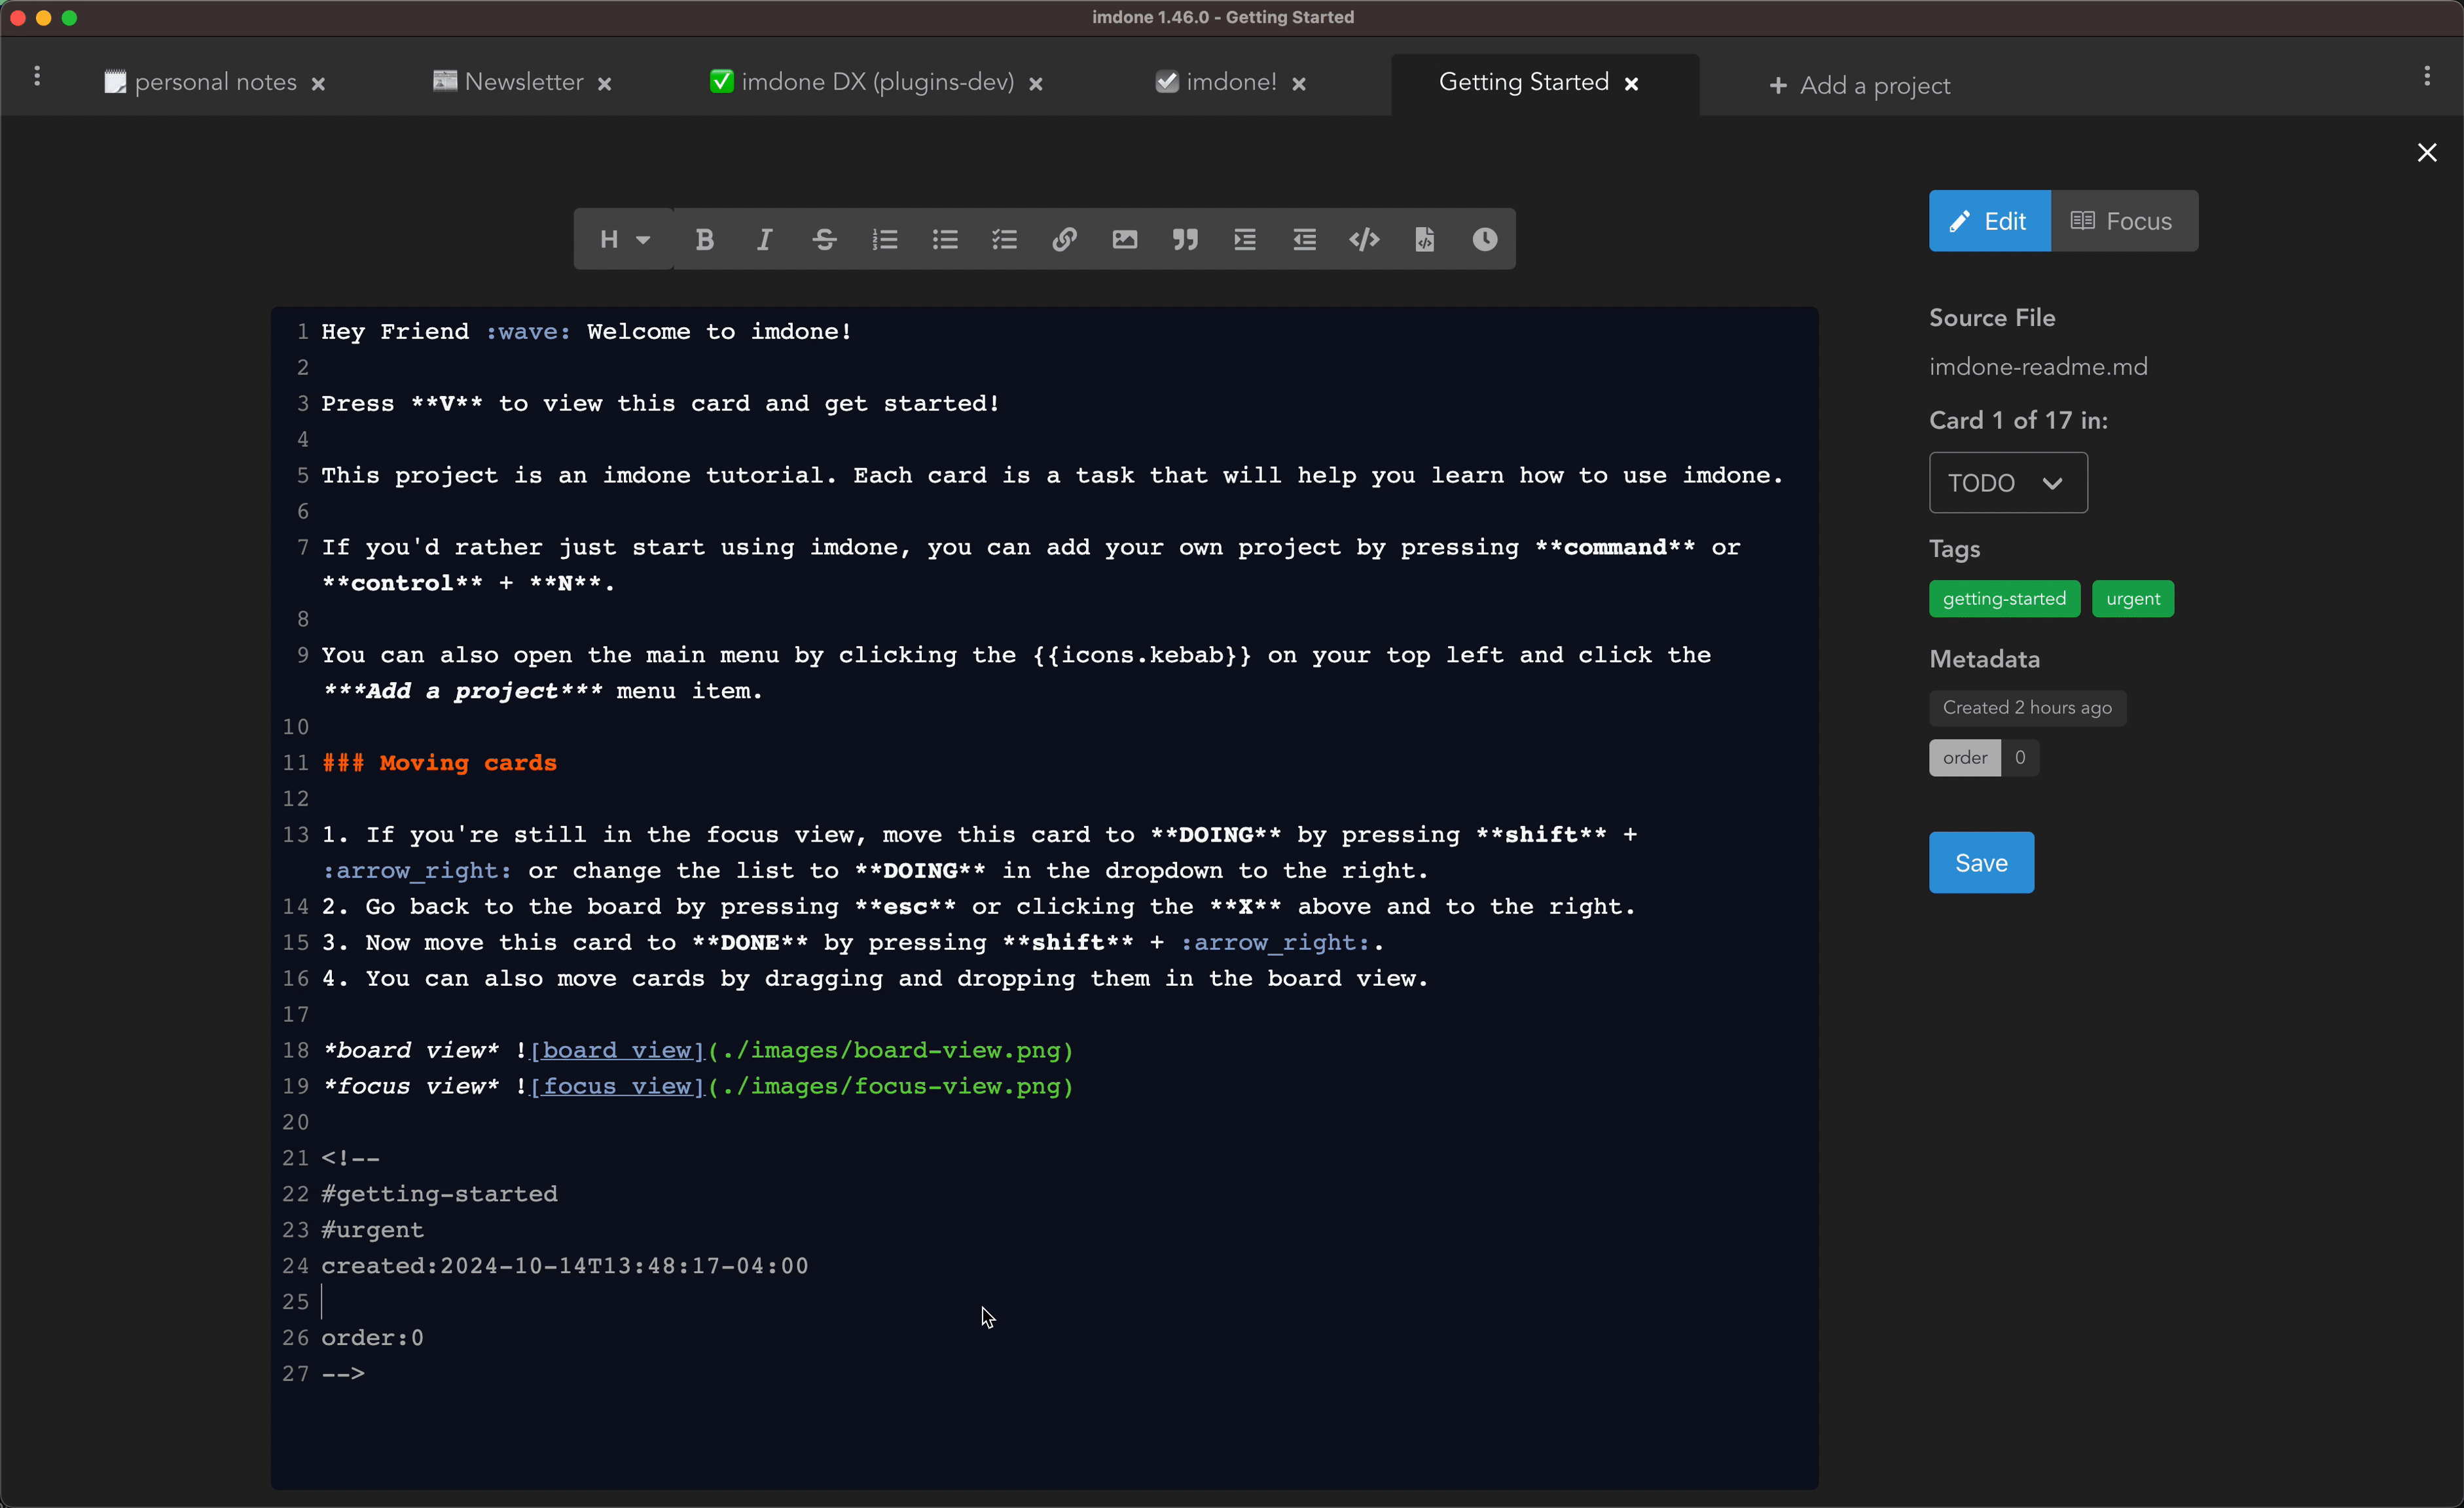Click the order metadata badge

point(1983,758)
